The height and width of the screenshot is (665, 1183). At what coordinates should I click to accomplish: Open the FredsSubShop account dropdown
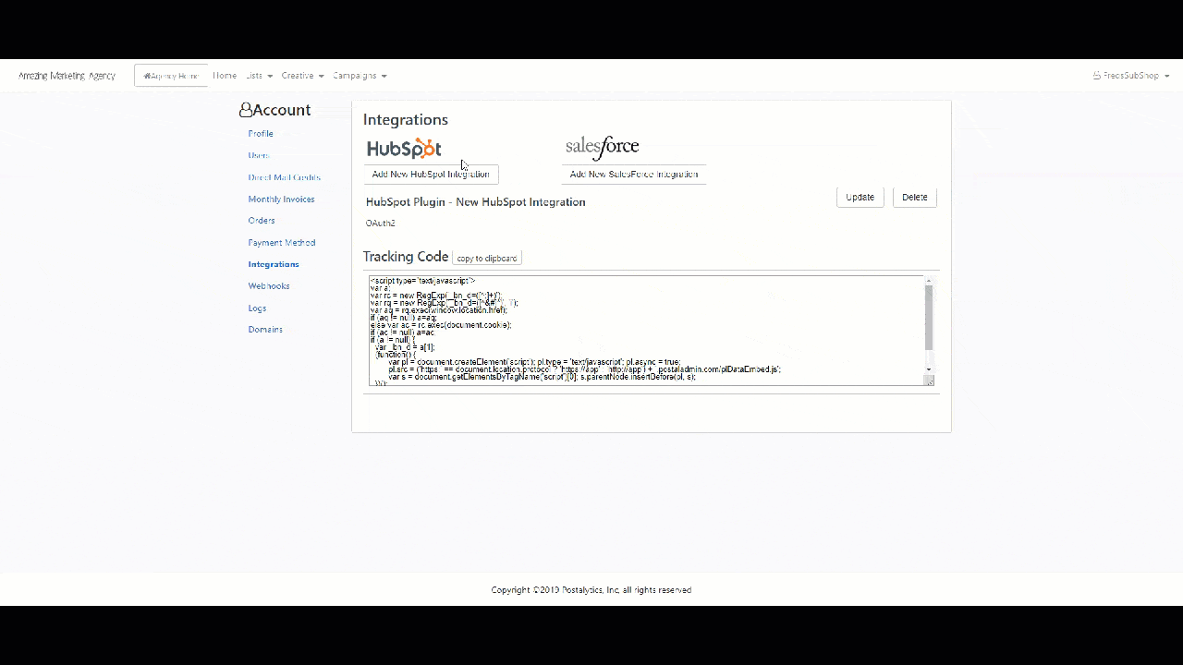click(x=1131, y=76)
